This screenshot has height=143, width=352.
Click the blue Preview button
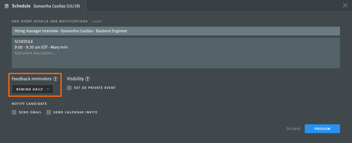click(x=322, y=129)
